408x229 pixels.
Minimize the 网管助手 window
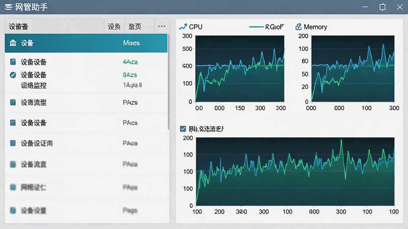click(x=365, y=7)
